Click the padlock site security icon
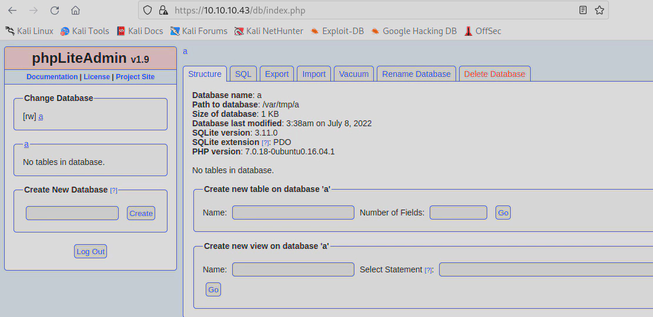This screenshot has width=653, height=317. [163, 10]
